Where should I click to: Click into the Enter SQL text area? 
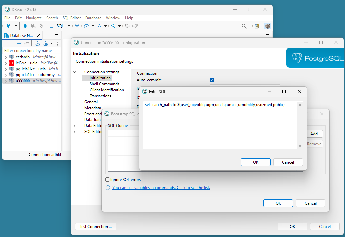(x=220, y=125)
